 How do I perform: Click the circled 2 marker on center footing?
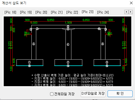pyautogui.click(x=68, y=62)
